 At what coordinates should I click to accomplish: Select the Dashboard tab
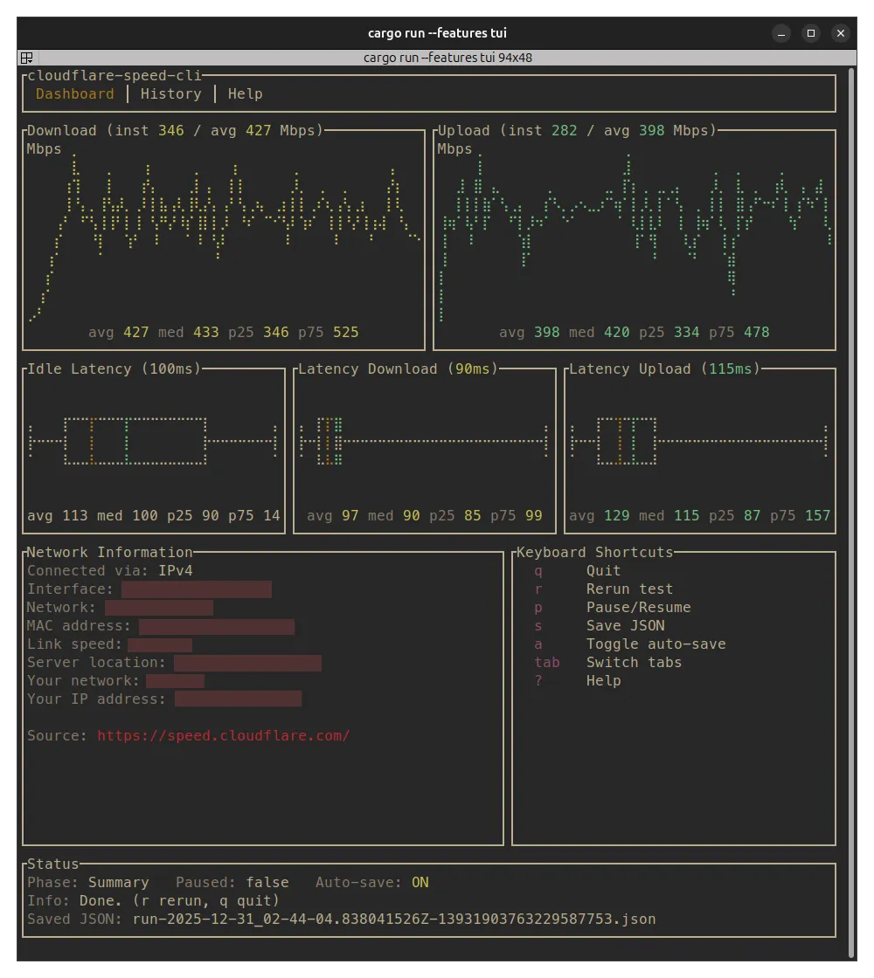pos(75,93)
